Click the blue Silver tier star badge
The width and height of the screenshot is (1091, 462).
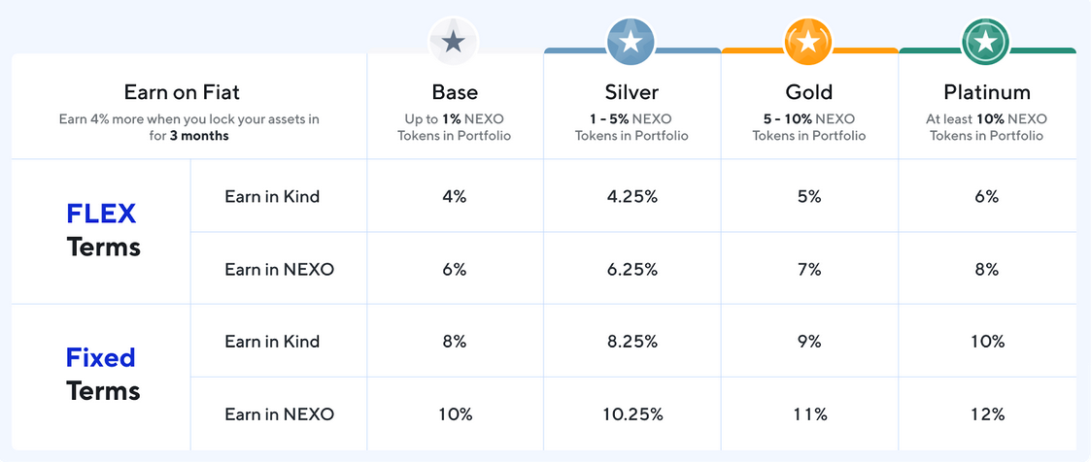[631, 42]
